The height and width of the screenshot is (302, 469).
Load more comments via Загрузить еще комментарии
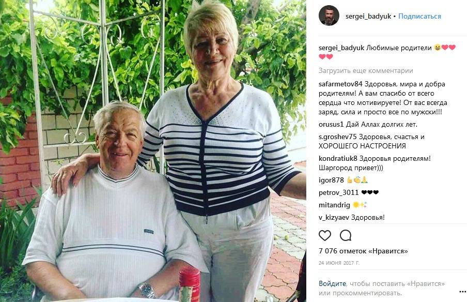click(366, 71)
